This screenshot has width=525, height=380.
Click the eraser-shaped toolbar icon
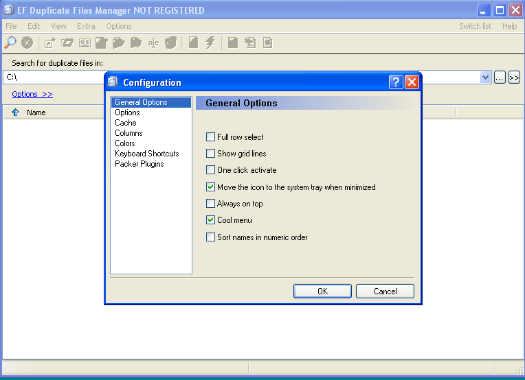tap(67, 43)
